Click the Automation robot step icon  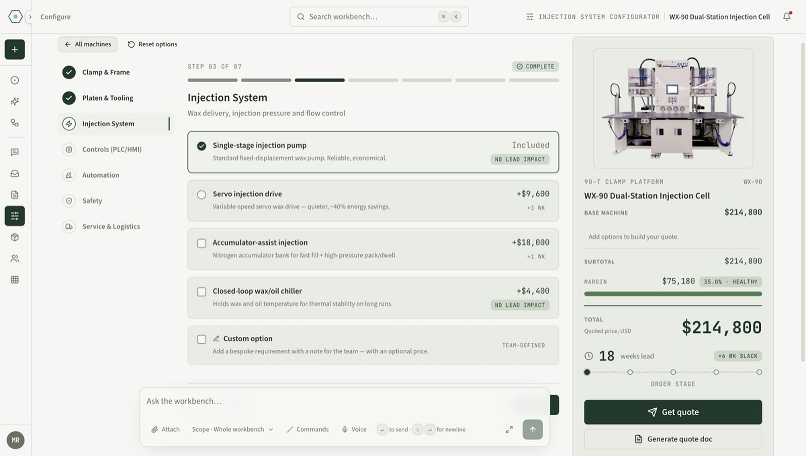[x=69, y=175]
